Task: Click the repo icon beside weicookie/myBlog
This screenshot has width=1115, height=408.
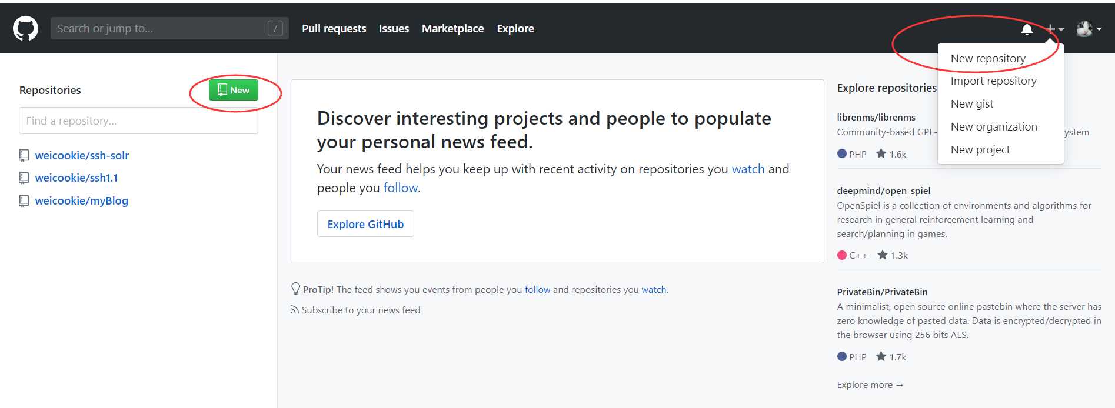Action: (24, 200)
